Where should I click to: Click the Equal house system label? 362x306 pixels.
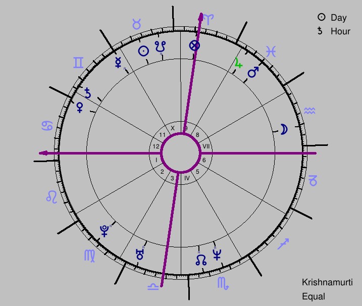(314, 296)
